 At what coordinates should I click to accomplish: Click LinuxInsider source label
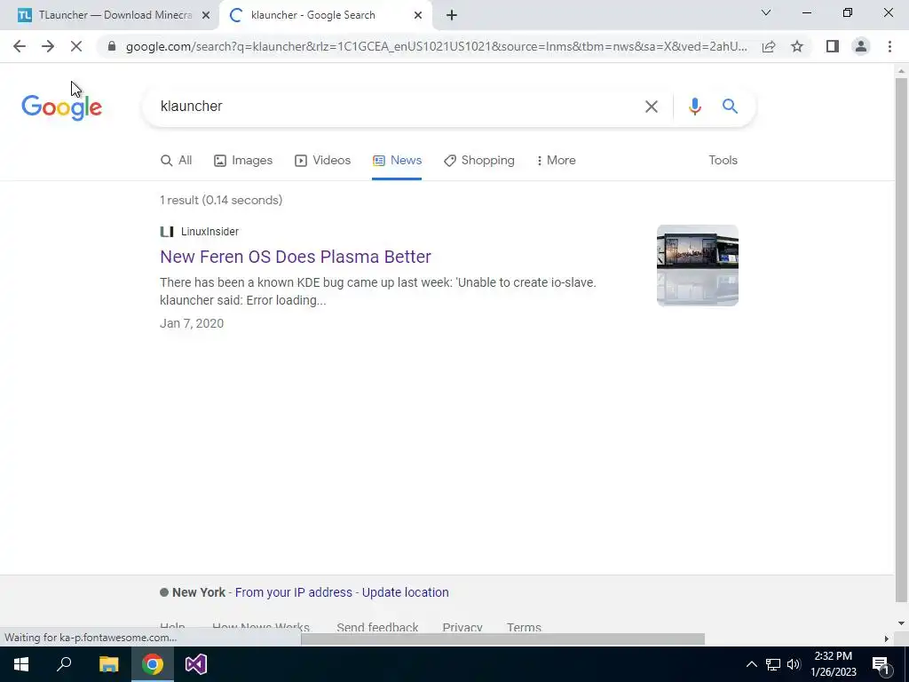[209, 232]
